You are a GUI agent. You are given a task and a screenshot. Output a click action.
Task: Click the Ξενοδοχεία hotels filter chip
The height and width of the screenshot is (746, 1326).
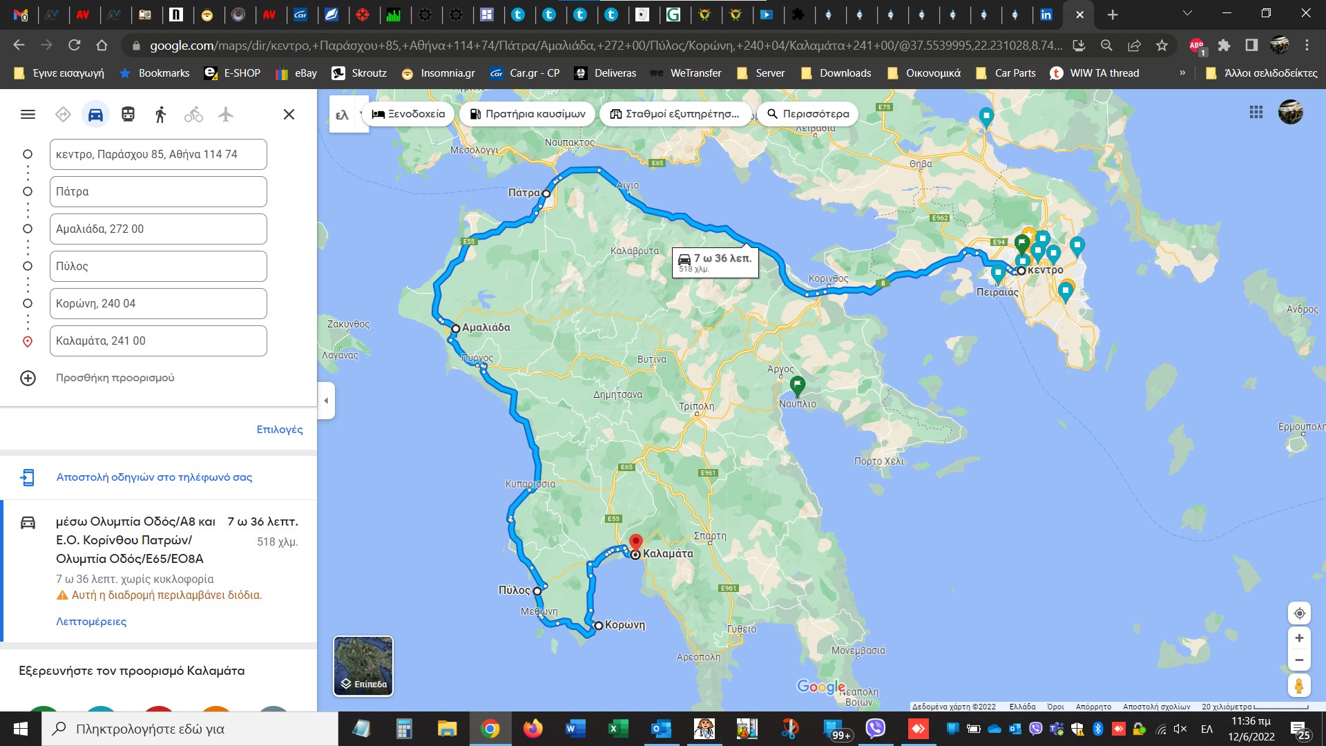click(409, 114)
